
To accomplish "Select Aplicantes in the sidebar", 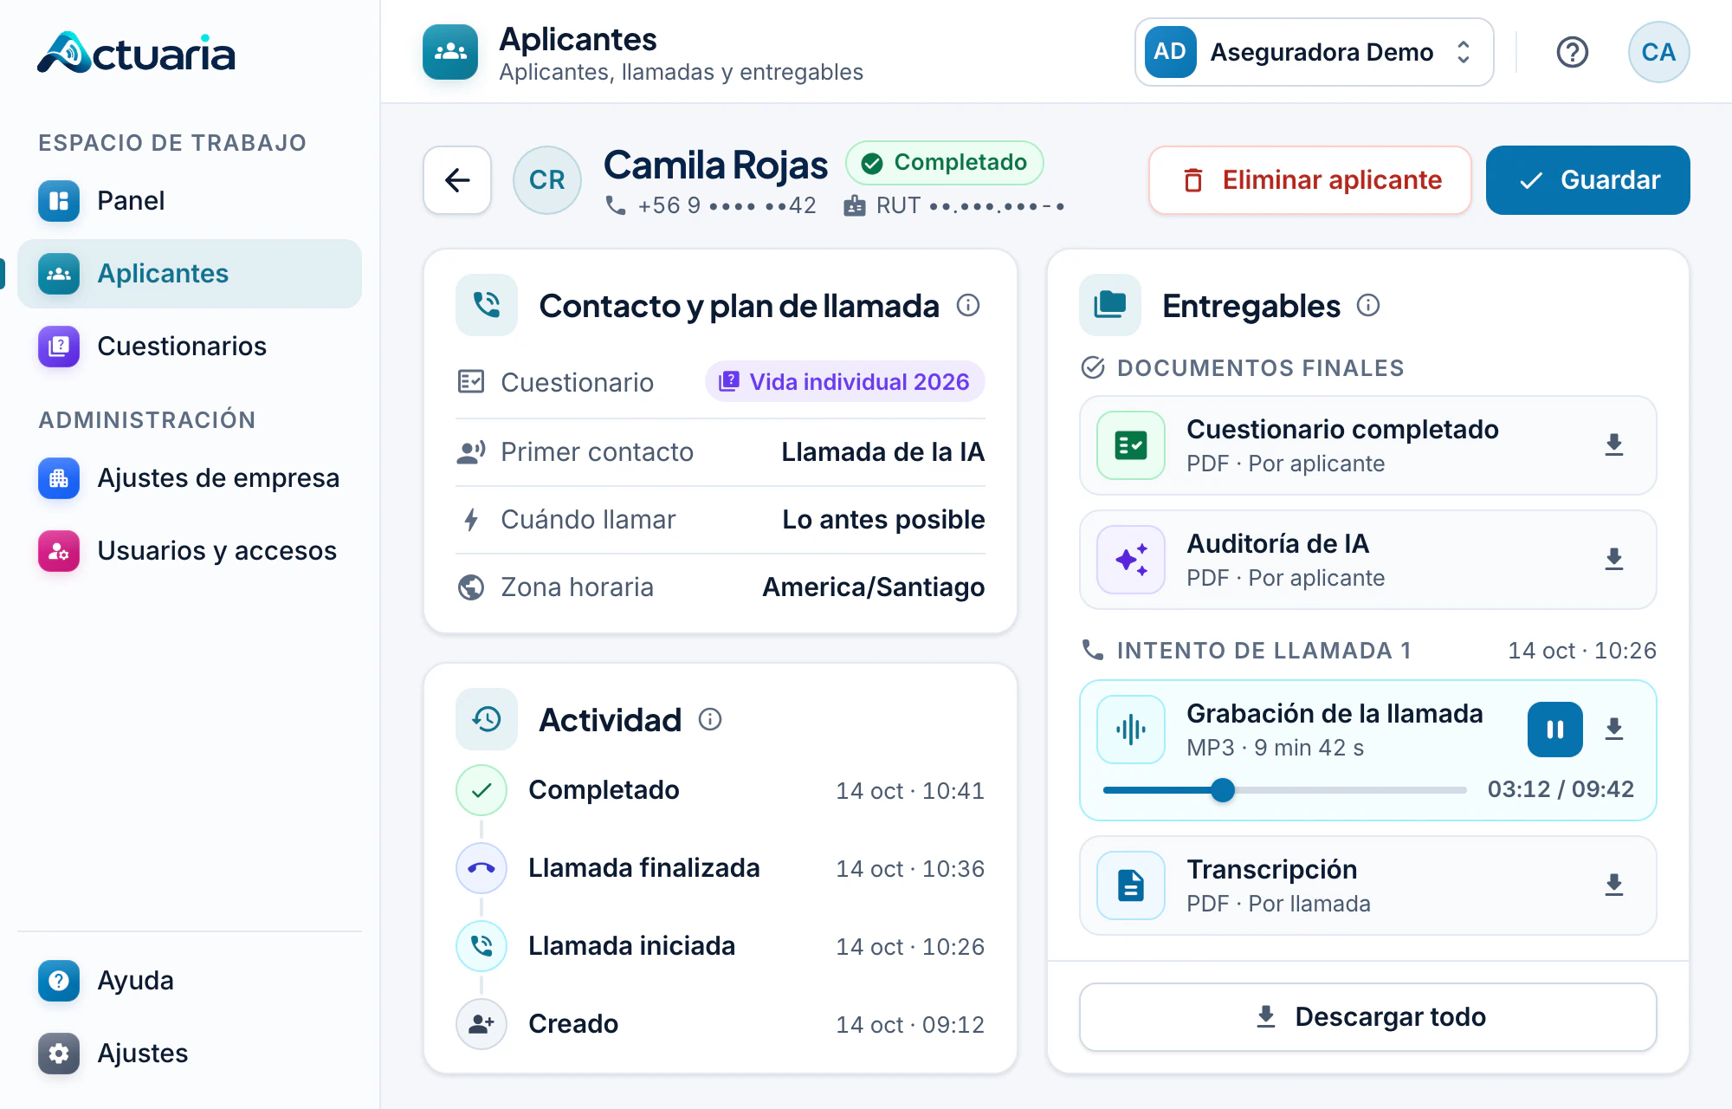I will tap(190, 274).
